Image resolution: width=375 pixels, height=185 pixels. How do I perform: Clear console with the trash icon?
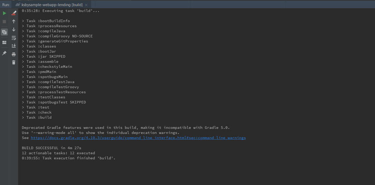coord(14,63)
